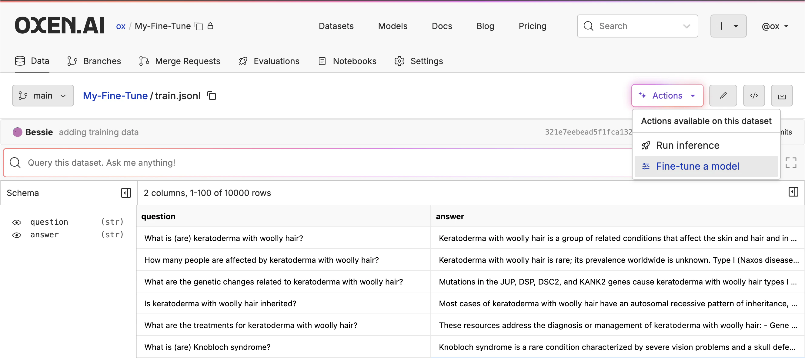Expand the Actions dropdown
The width and height of the screenshot is (805, 358).
pos(667,96)
